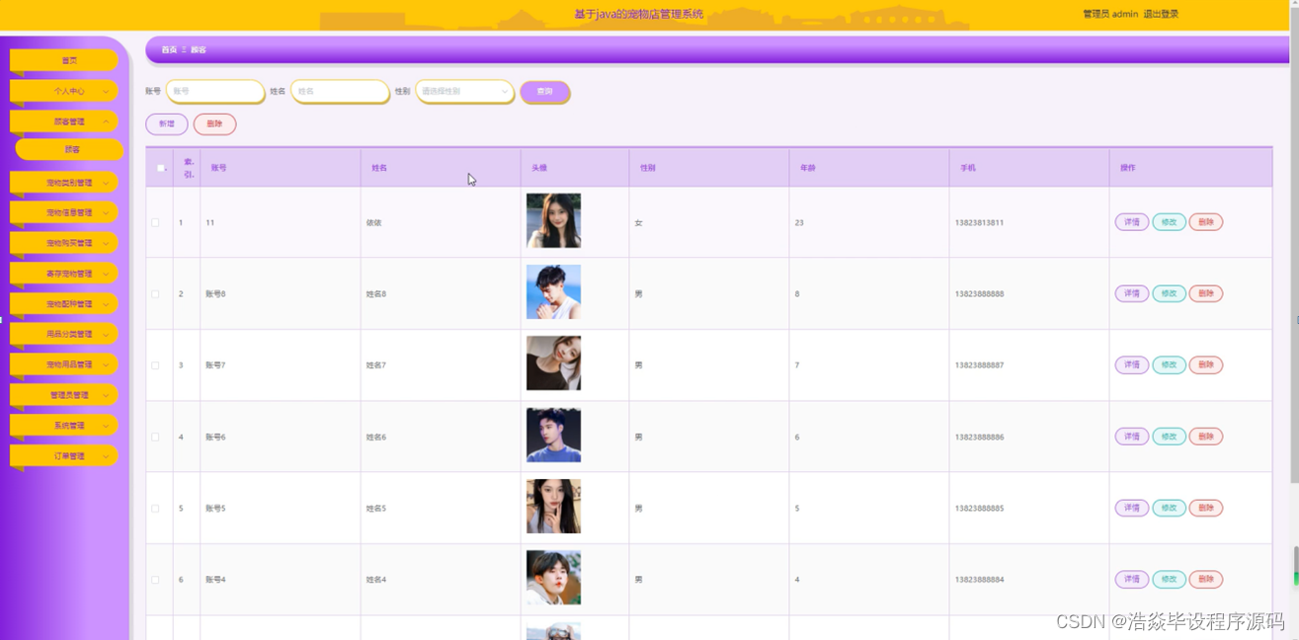View 详情 for 账号8
This screenshot has width=1299, height=640.
1132,293
